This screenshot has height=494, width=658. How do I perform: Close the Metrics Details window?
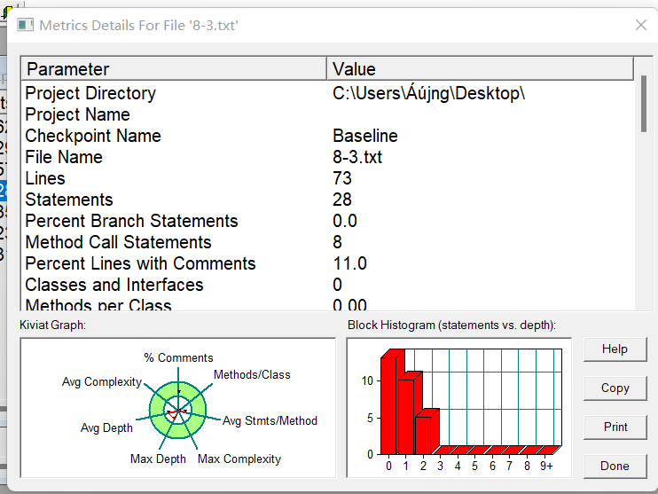[641, 25]
